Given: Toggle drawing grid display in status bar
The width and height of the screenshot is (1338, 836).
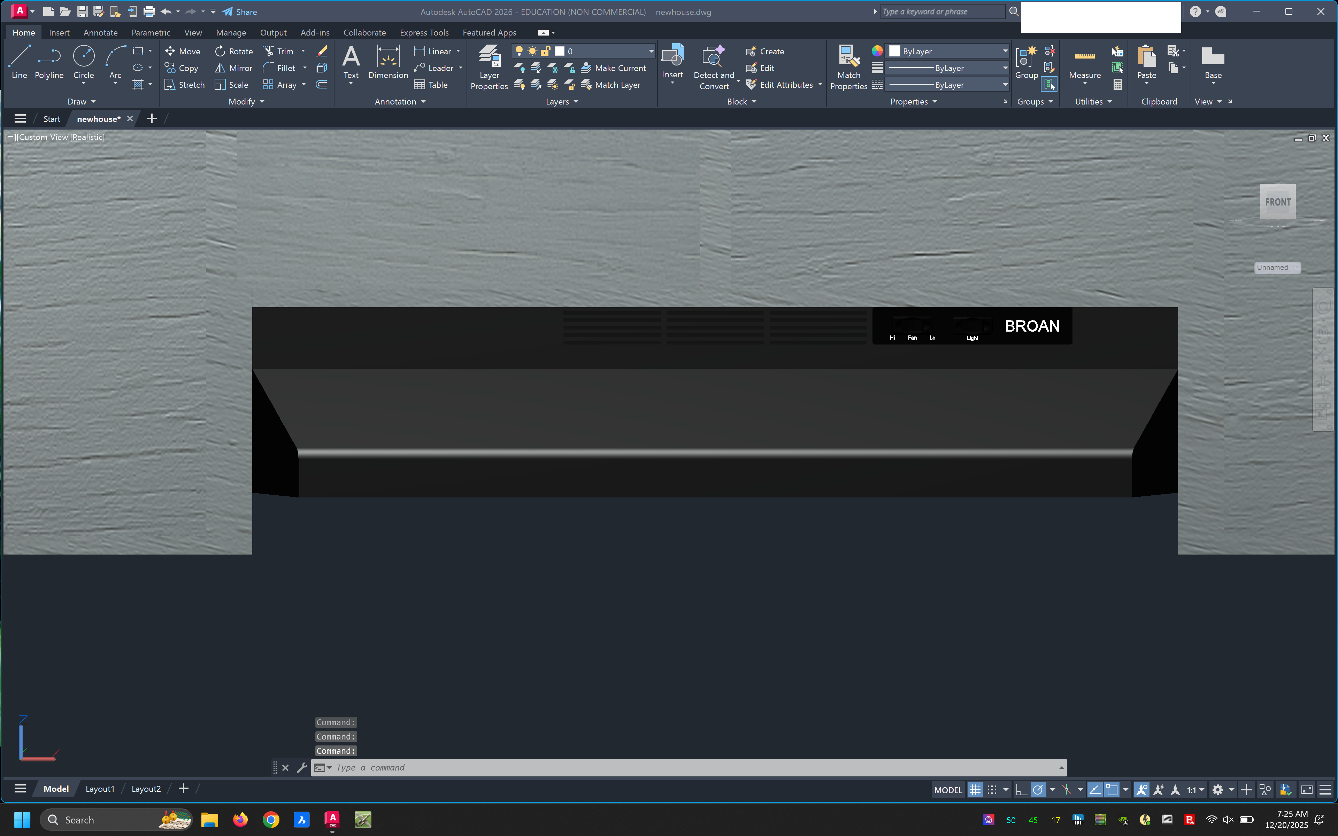Looking at the screenshot, I should pos(975,790).
